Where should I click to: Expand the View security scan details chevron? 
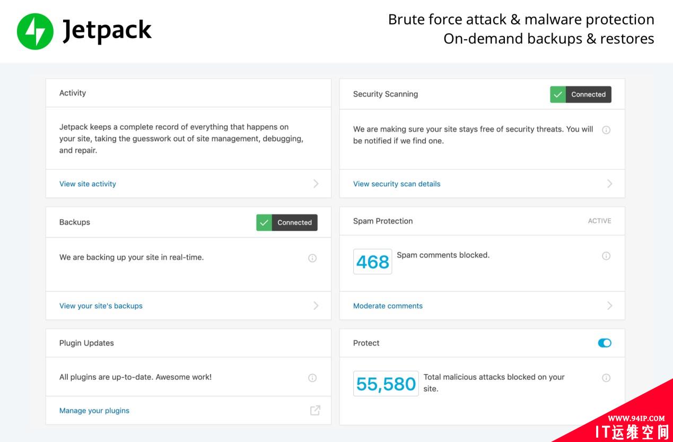coord(609,184)
